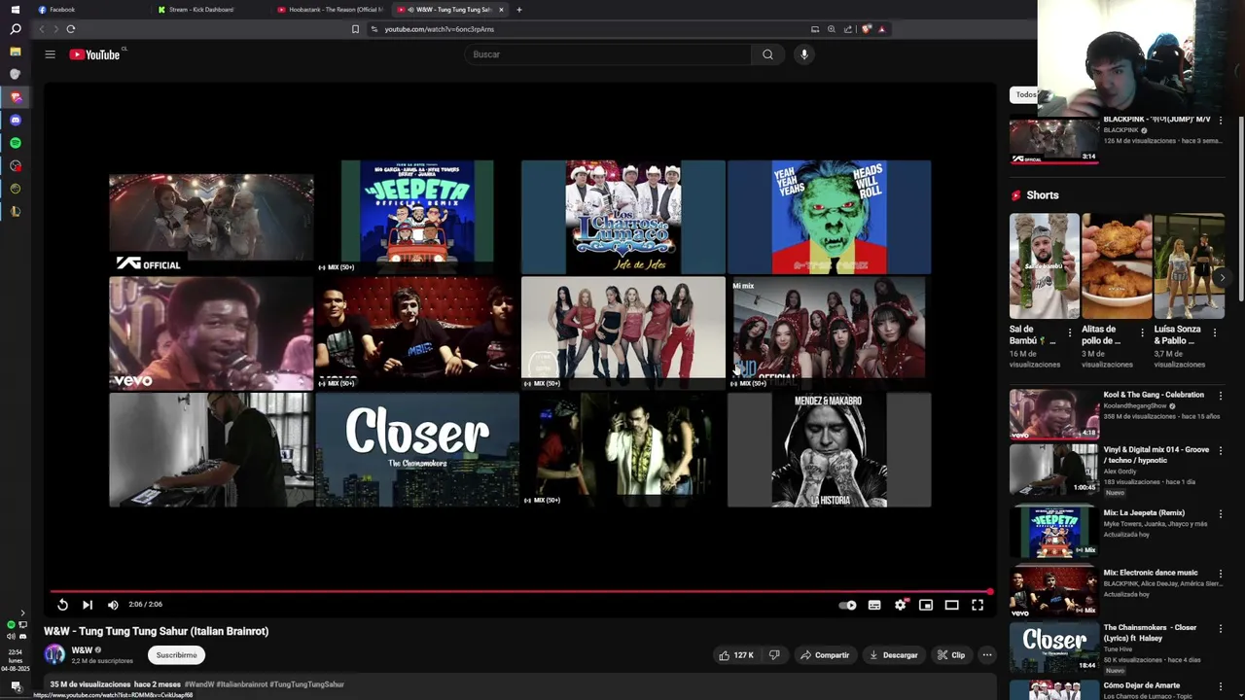Open the Brave Rewards triangle icon
This screenshot has height=700, width=1245.
click(882, 29)
